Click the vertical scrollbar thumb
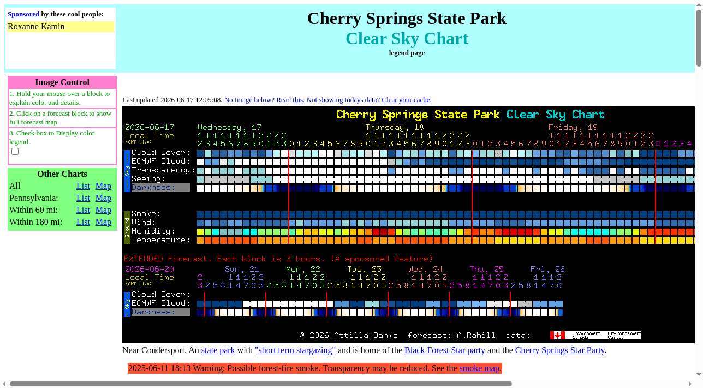 699,38
